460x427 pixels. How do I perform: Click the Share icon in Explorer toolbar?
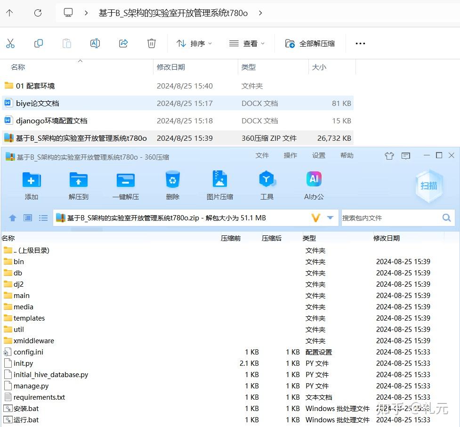(x=123, y=43)
